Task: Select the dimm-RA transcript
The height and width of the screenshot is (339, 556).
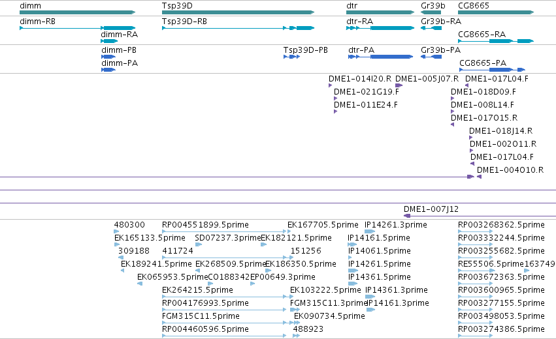Action: pos(109,41)
